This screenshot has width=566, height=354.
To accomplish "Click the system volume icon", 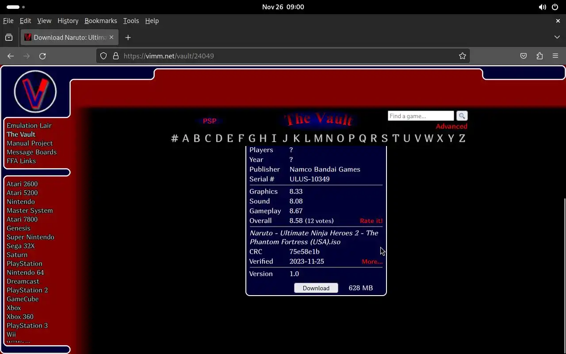I will pyautogui.click(x=542, y=7).
